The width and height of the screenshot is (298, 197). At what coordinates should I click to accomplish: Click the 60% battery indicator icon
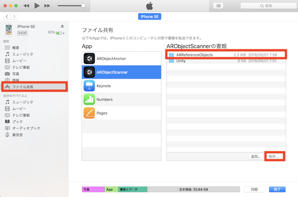tap(59, 33)
